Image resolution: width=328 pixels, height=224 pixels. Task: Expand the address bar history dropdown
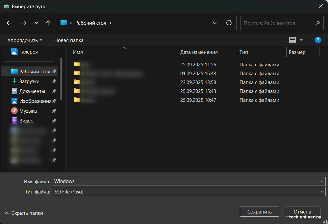pyautogui.click(x=214, y=23)
